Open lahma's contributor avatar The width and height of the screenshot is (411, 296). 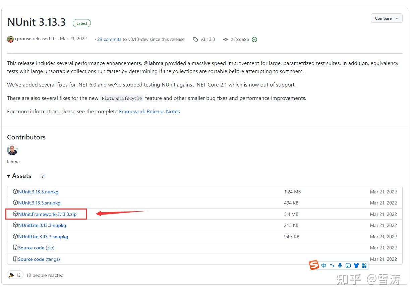point(12,150)
